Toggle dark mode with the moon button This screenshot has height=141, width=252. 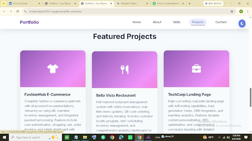point(242,24)
